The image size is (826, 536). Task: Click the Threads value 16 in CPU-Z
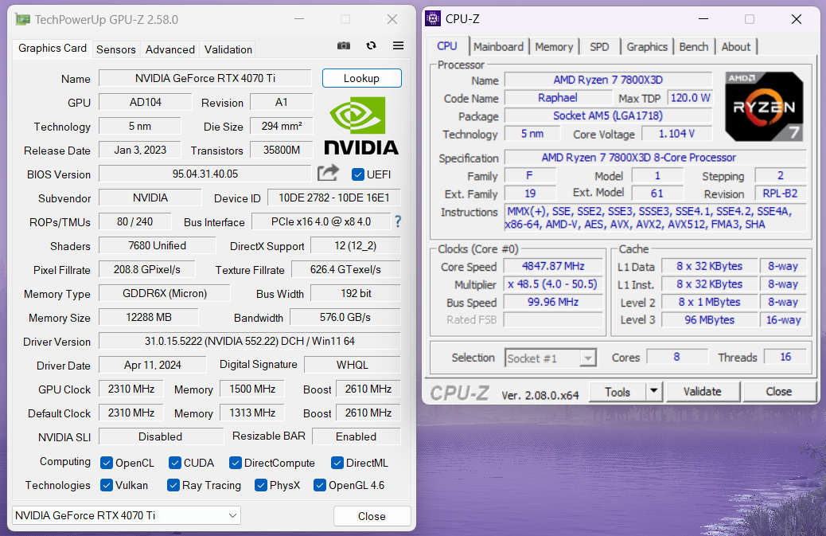tap(785, 357)
